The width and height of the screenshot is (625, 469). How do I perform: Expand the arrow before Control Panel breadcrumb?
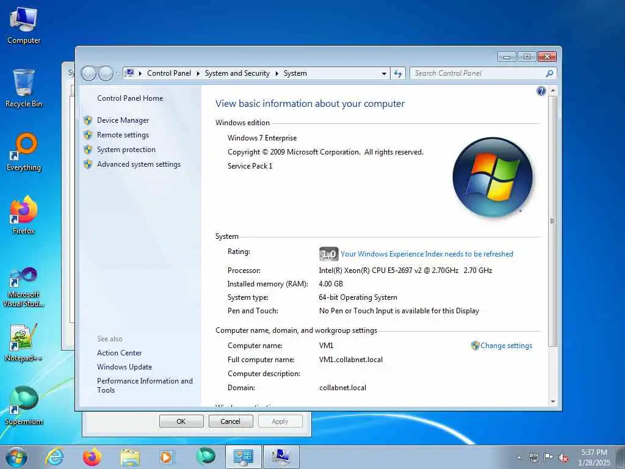[x=140, y=73]
